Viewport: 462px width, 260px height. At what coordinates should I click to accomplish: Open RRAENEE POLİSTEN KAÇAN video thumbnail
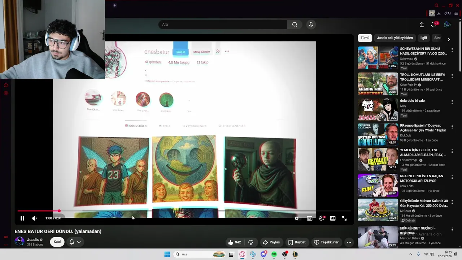[x=378, y=185]
